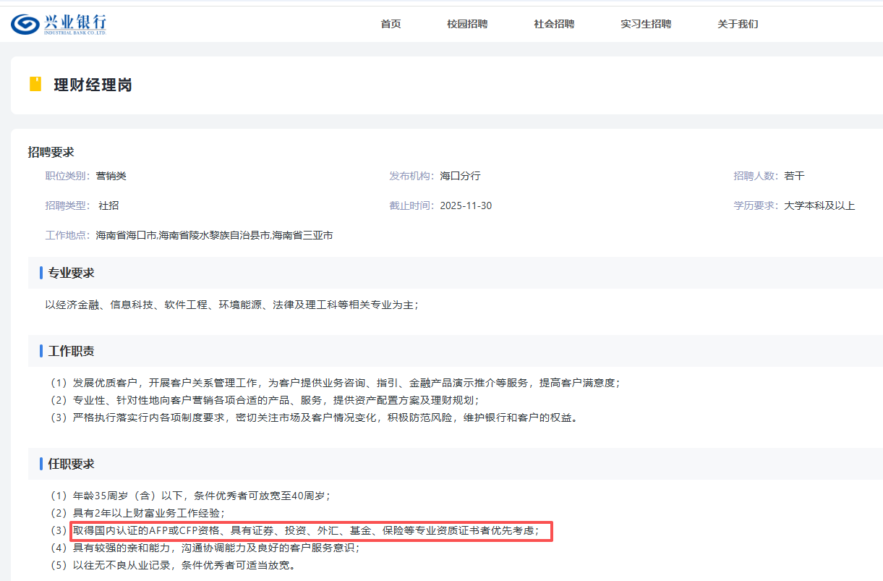Click the yellow bookmark icon beside 理财经理岗

(35, 85)
